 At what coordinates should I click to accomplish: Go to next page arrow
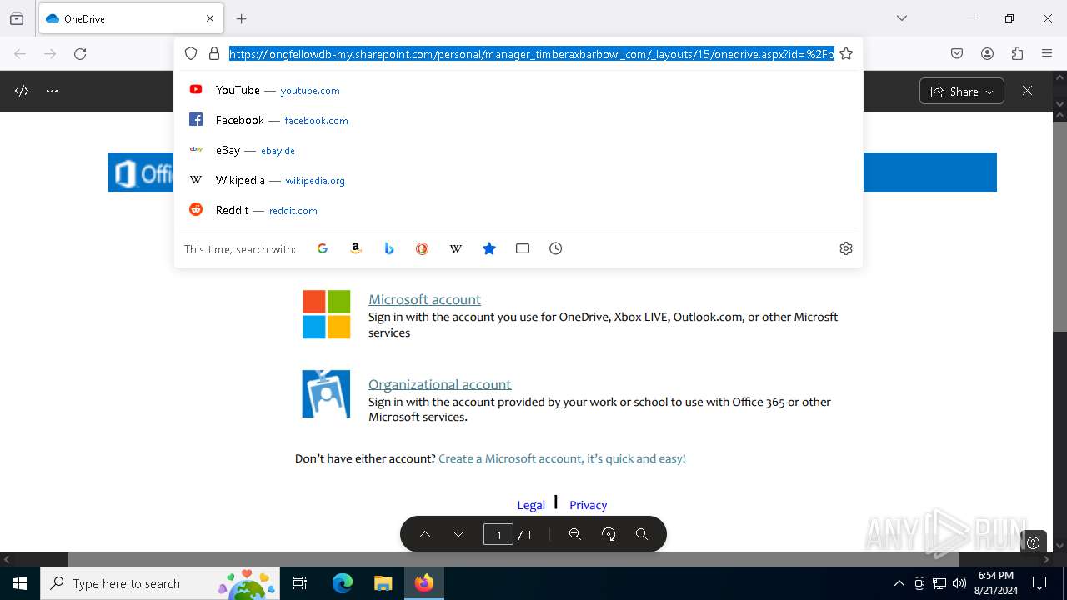click(x=458, y=535)
